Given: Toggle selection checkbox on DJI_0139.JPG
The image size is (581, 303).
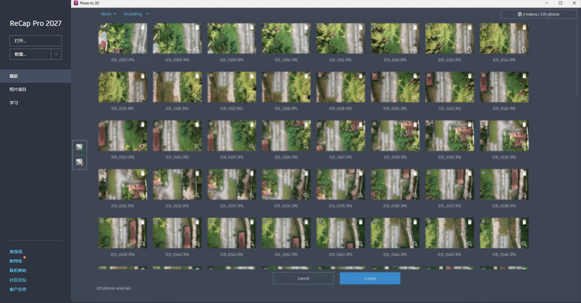Looking at the screenshot, I should click(101, 222).
